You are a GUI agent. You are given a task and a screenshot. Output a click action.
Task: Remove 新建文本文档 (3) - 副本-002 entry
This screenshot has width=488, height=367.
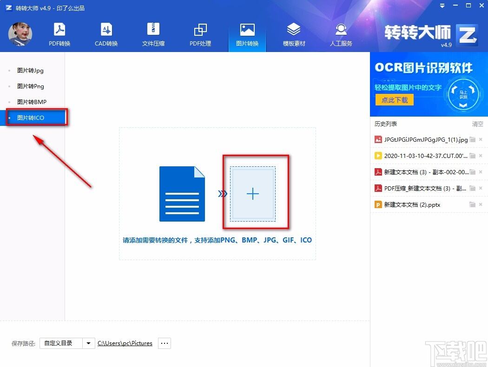pyautogui.click(x=481, y=172)
